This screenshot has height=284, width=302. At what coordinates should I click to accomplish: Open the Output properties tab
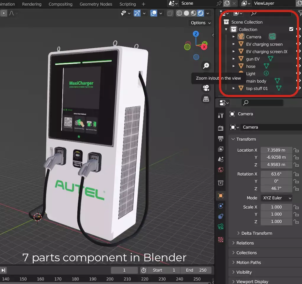[x=221, y=139]
